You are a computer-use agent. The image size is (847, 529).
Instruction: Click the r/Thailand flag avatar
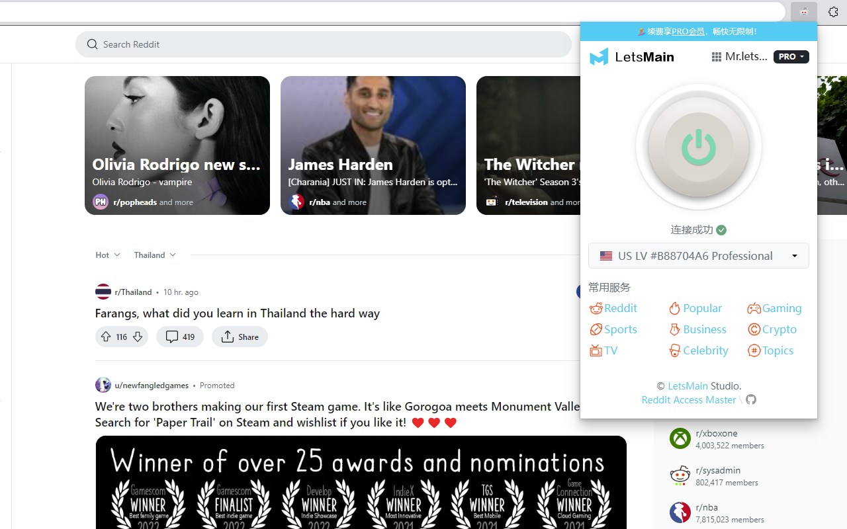pos(103,292)
